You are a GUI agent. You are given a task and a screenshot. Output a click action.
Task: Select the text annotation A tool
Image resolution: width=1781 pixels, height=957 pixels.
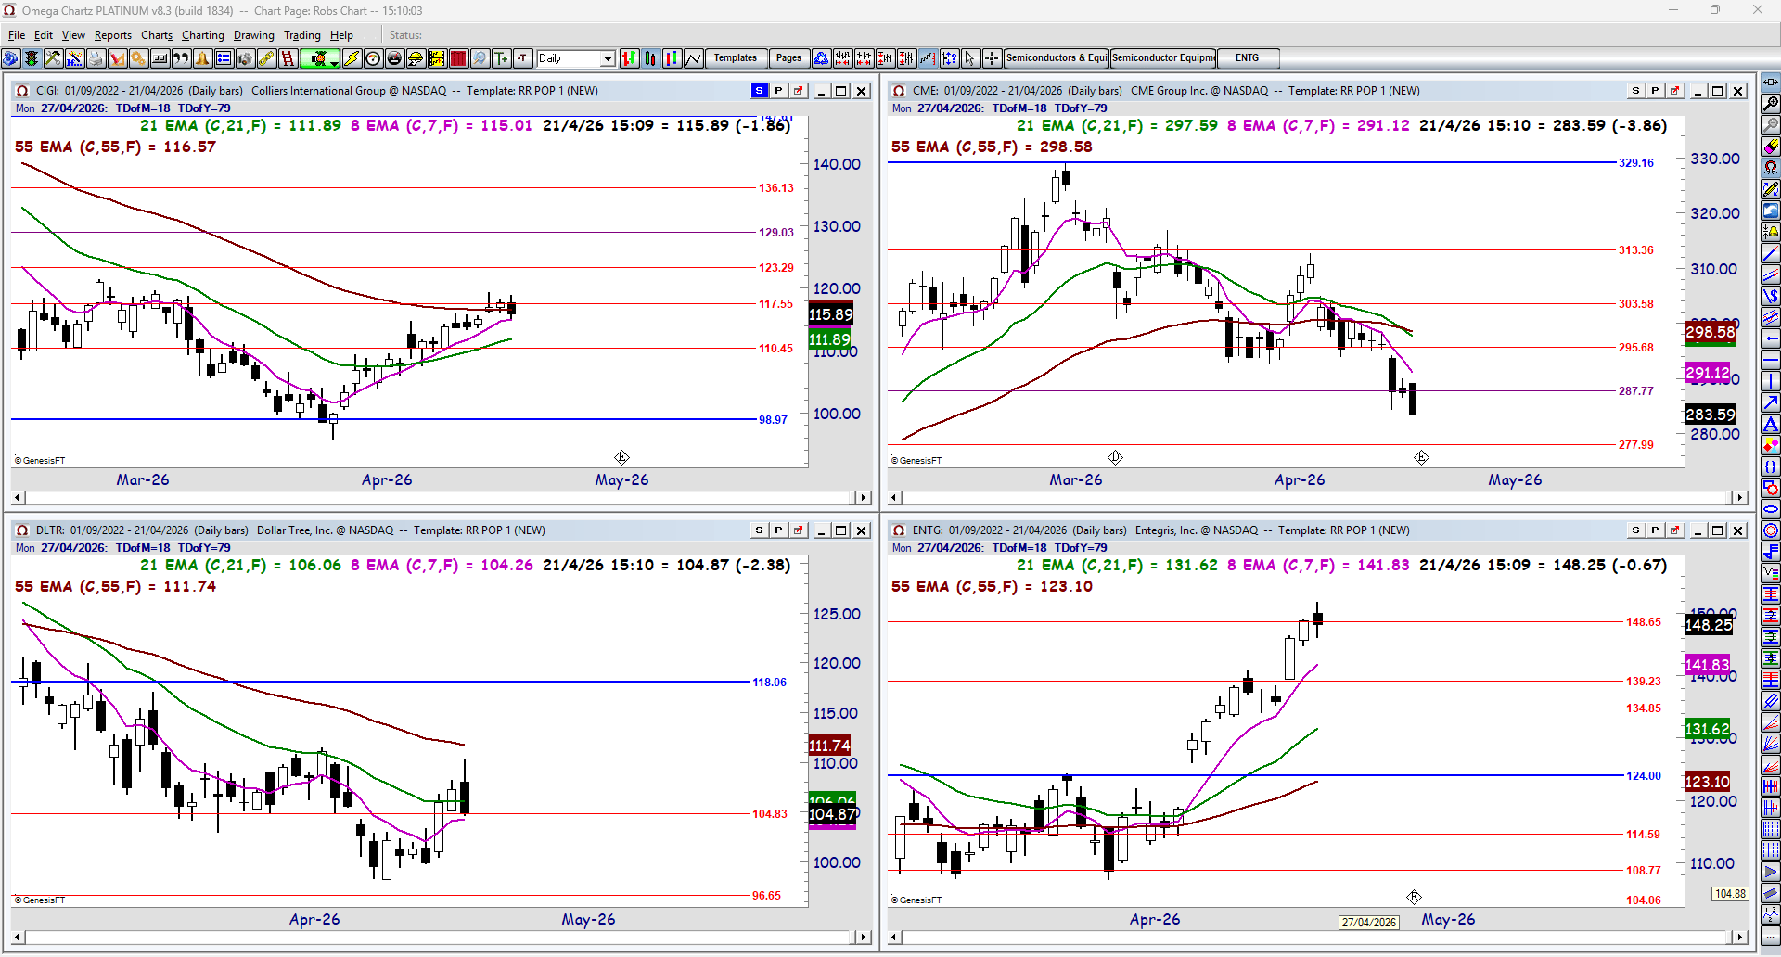pyautogui.click(x=1771, y=424)
